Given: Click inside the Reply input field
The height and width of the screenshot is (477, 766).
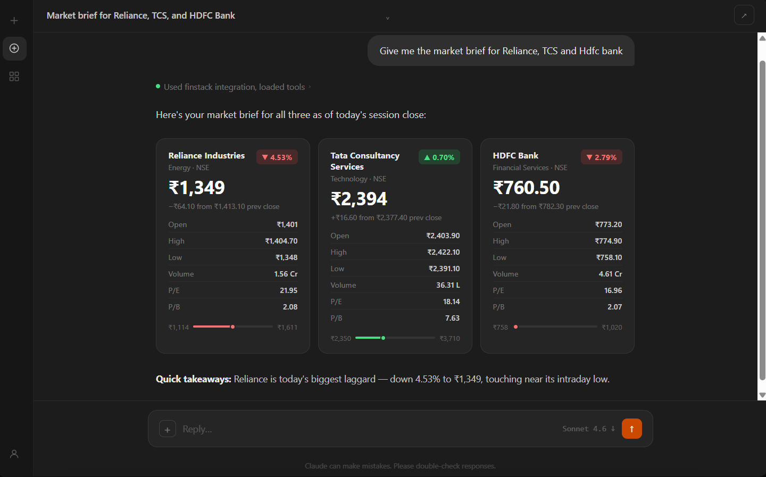Looking at the screenshot, I should 319,429.
